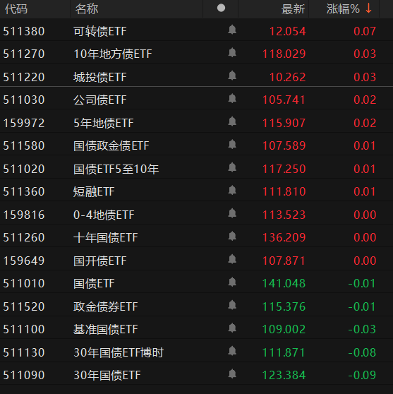Click alert bell for 国开债ETF
This screenshot has width=393, height=394.
(x=232, y=259)
